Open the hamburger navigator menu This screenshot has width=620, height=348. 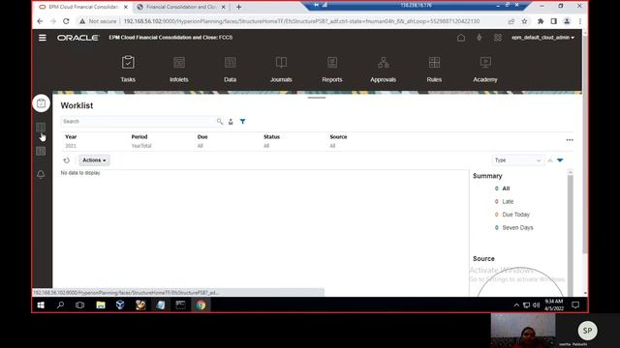pos(43,38)
